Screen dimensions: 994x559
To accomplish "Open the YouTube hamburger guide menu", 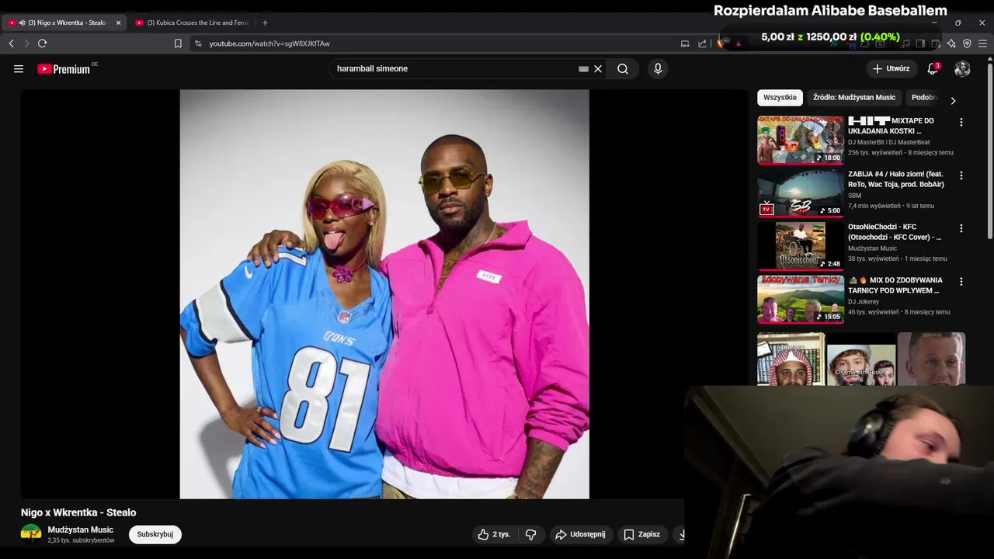I will (19, 68).
